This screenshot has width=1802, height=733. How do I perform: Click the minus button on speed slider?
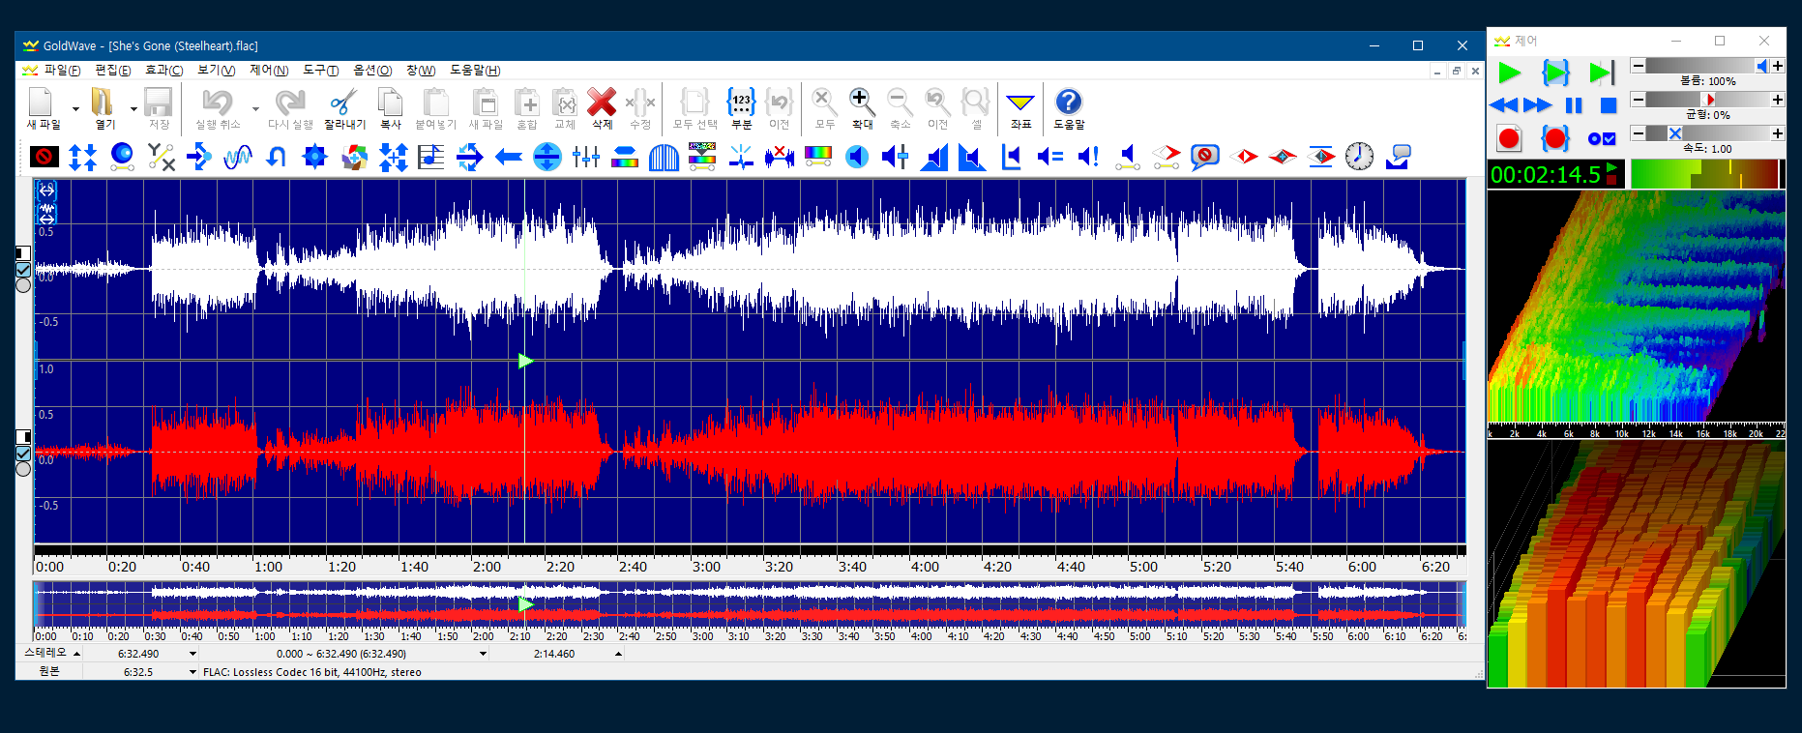pos(1638,133)
